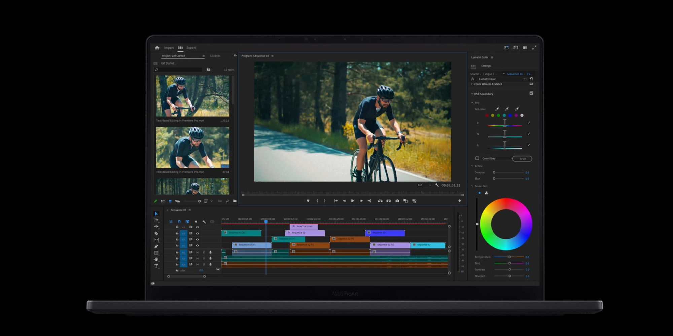673x336 pixels.
Task: Enable the Color/Gray checkbox
Action: [477, 158]
